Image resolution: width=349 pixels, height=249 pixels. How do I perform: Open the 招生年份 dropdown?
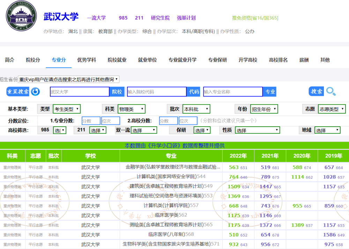point(264,109)
